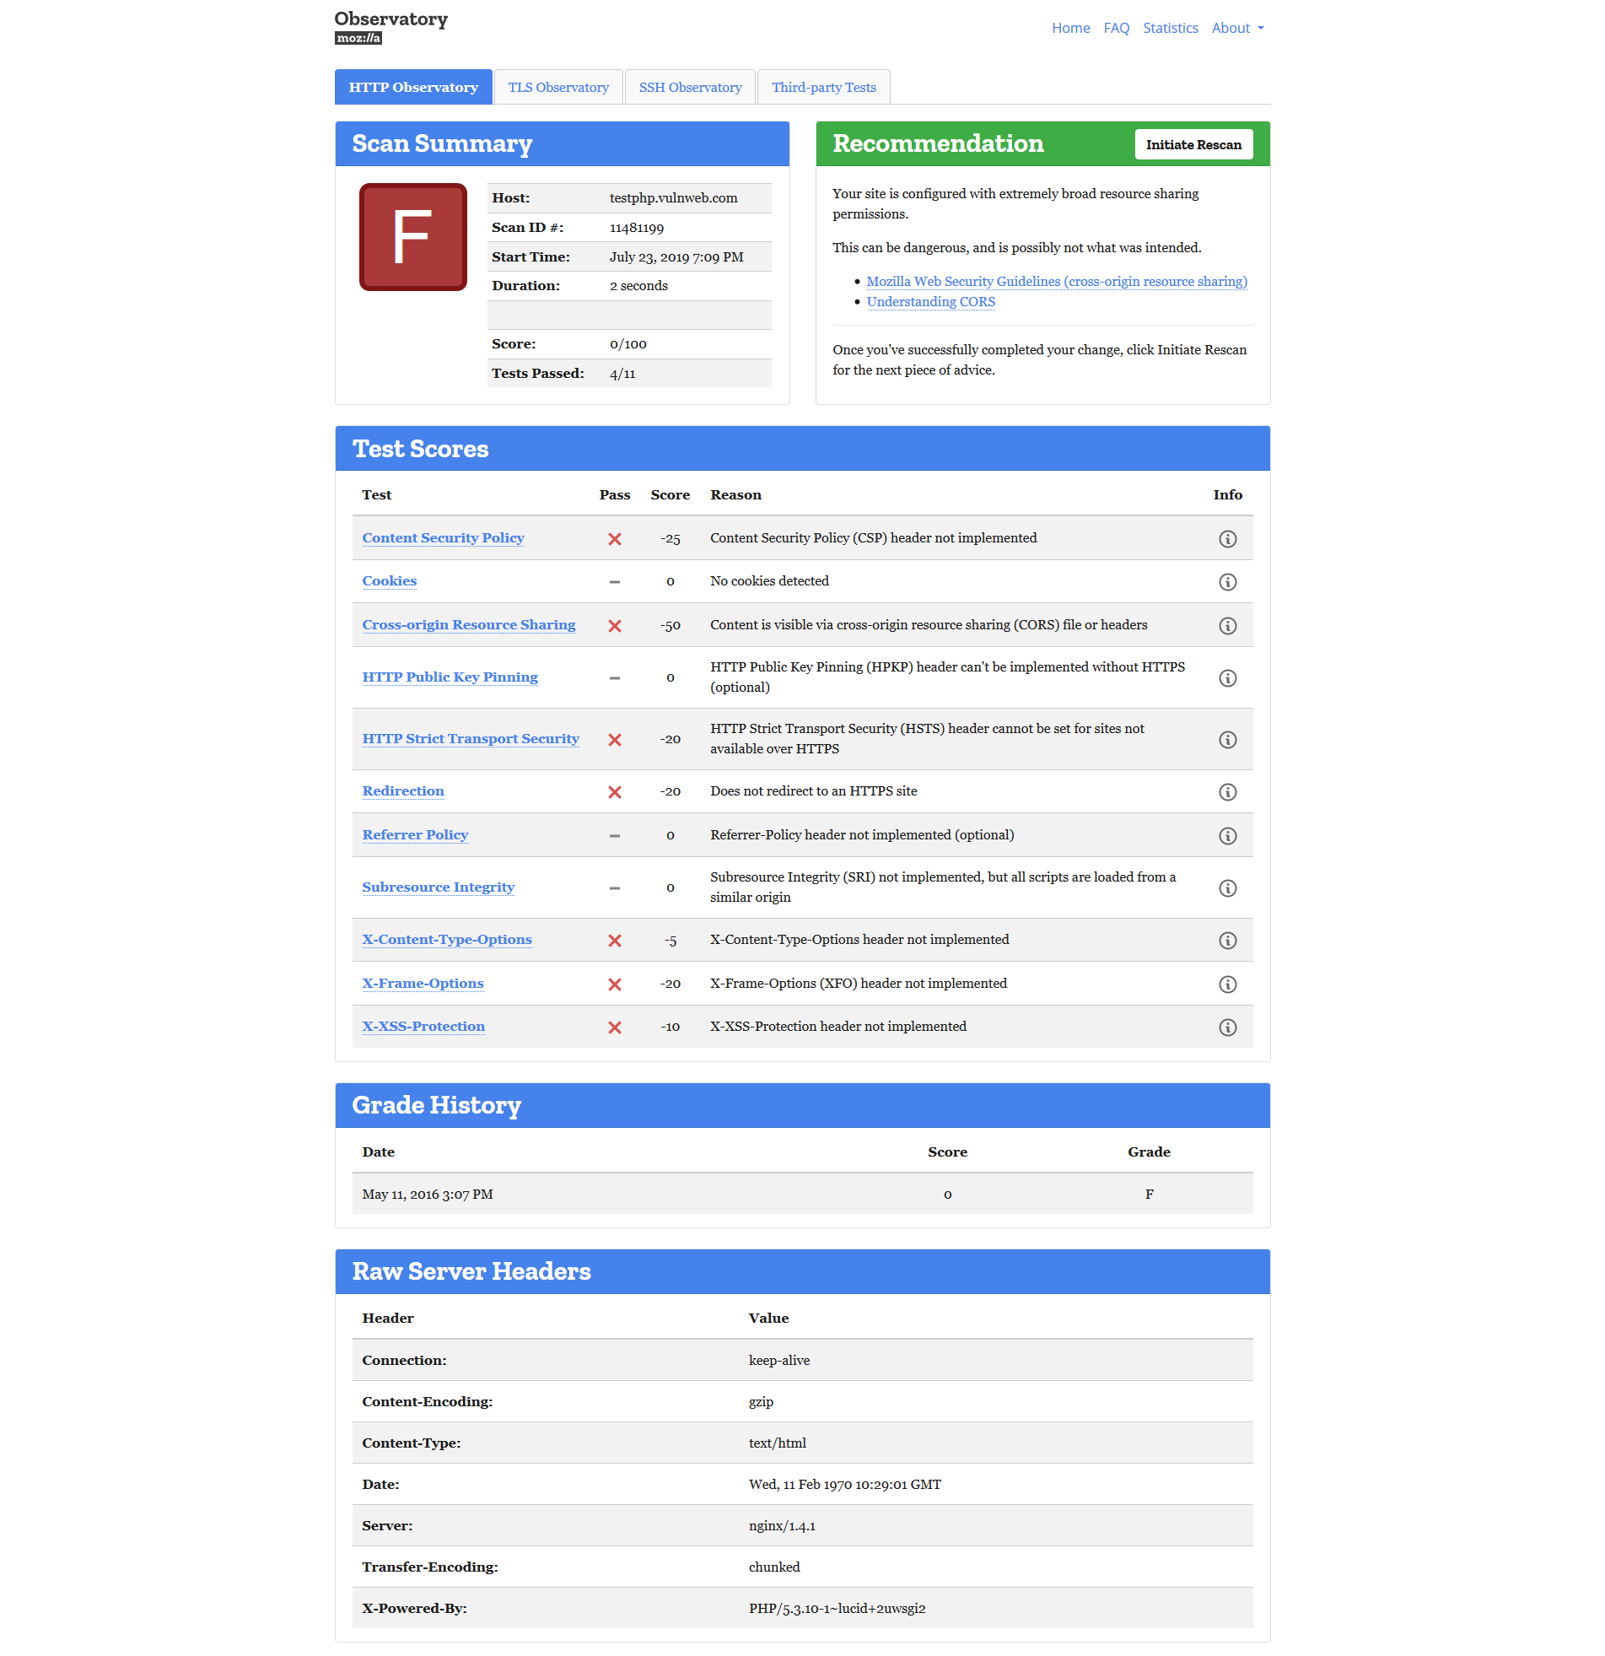This screenshot has height=1656, width=1605.
Task: Click the dash pass indicator in Cookies row
Action: [x=614, y=582]
